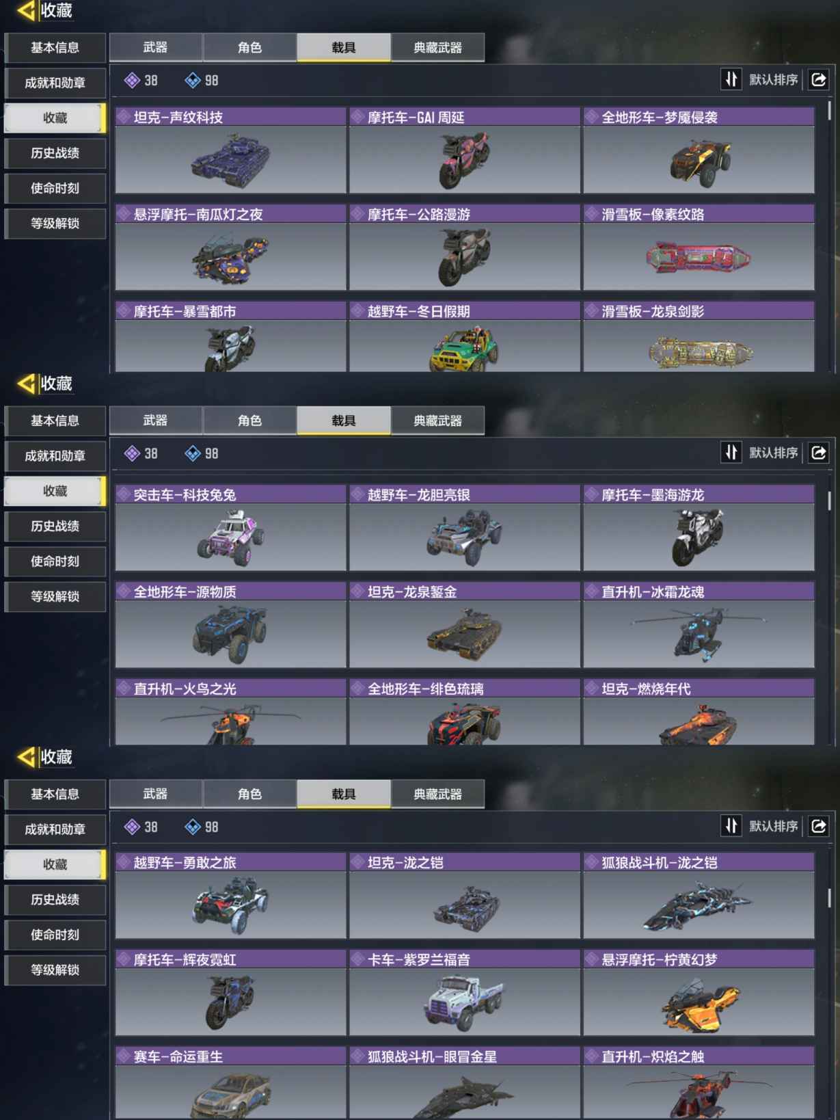Click the rarity diamond icon beside 摩托车-GAI周延
Viewport: 840px width, 1120px height.
pos(357,117)
